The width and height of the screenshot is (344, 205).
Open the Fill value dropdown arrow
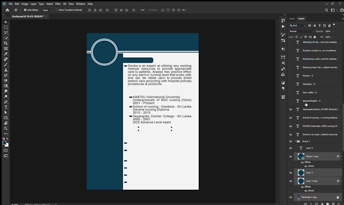333,37
